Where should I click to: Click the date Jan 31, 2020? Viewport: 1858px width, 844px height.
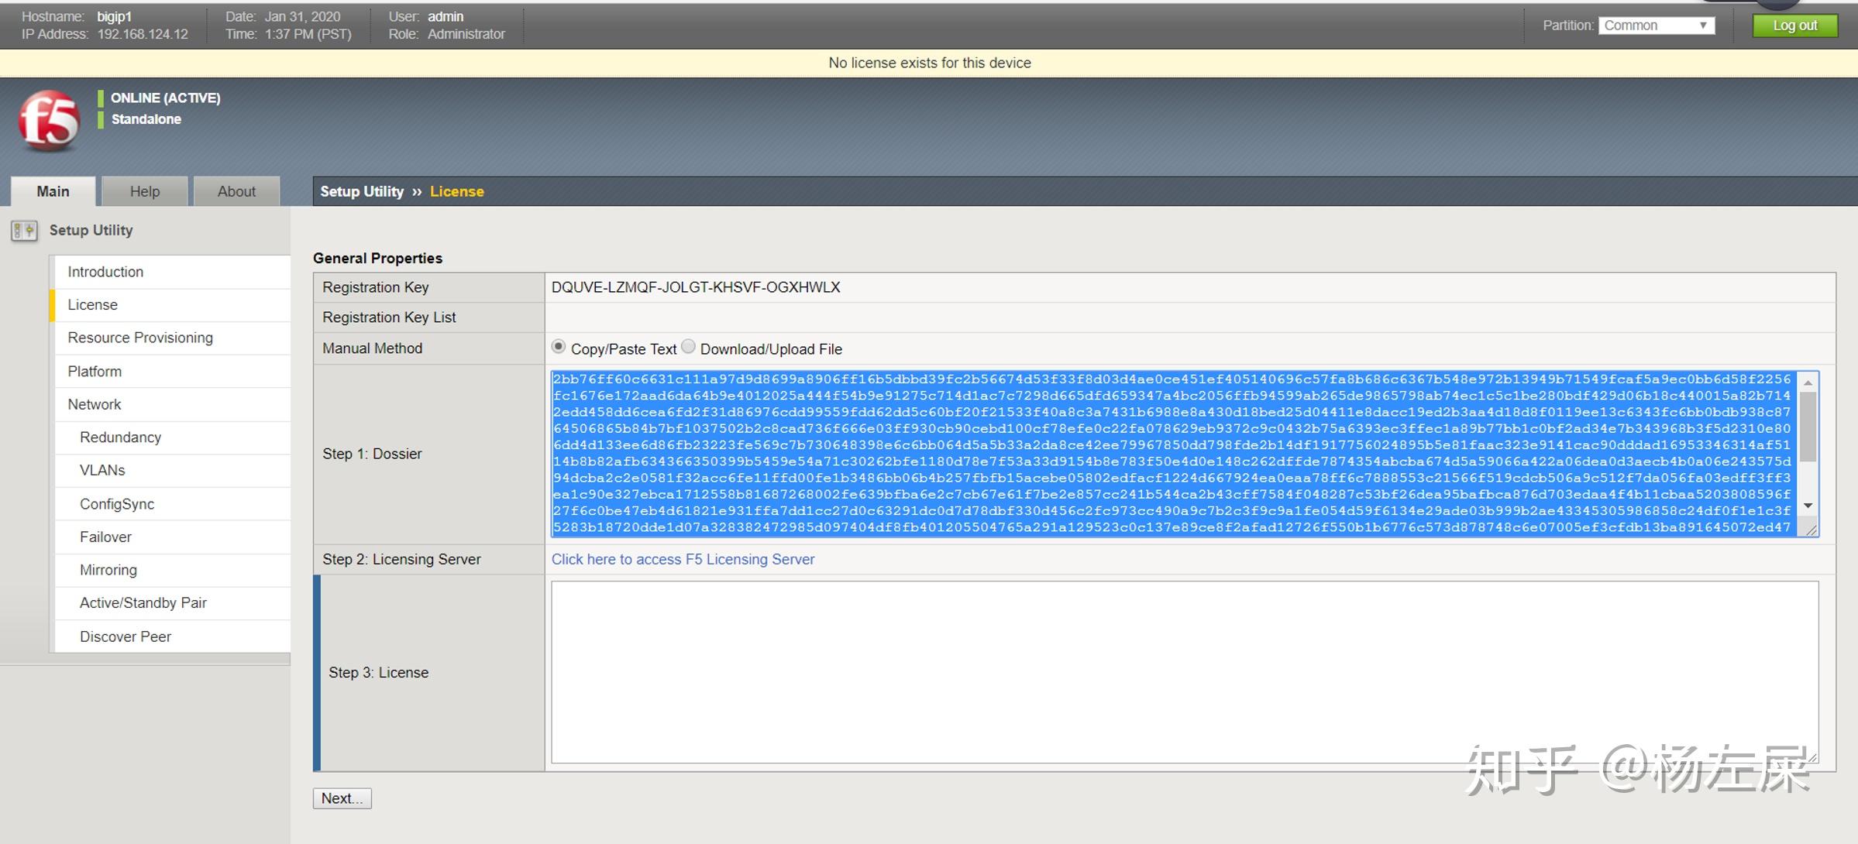point(302,16)
